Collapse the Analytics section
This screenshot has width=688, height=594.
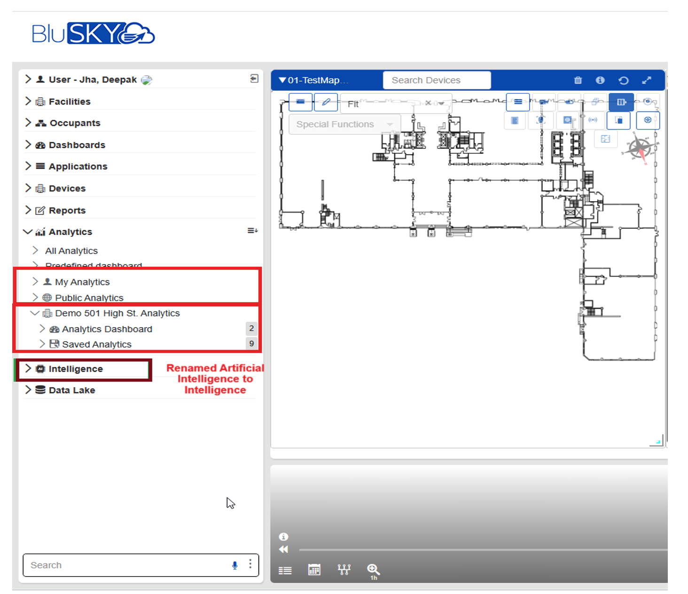[28, 232]
